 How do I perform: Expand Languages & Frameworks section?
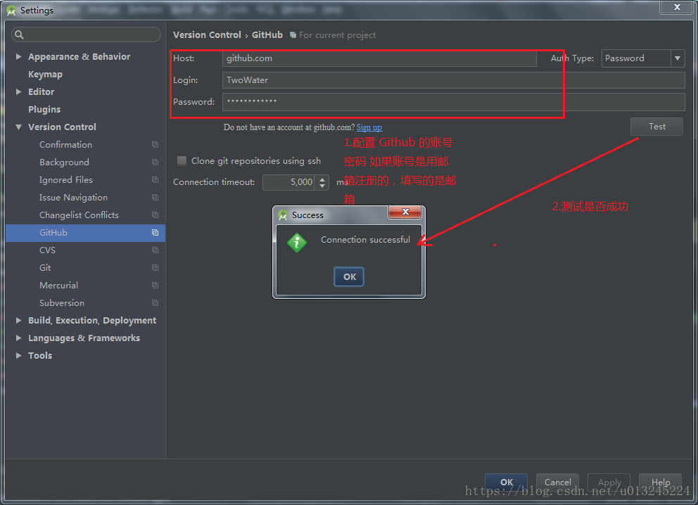tap(19, 338)
